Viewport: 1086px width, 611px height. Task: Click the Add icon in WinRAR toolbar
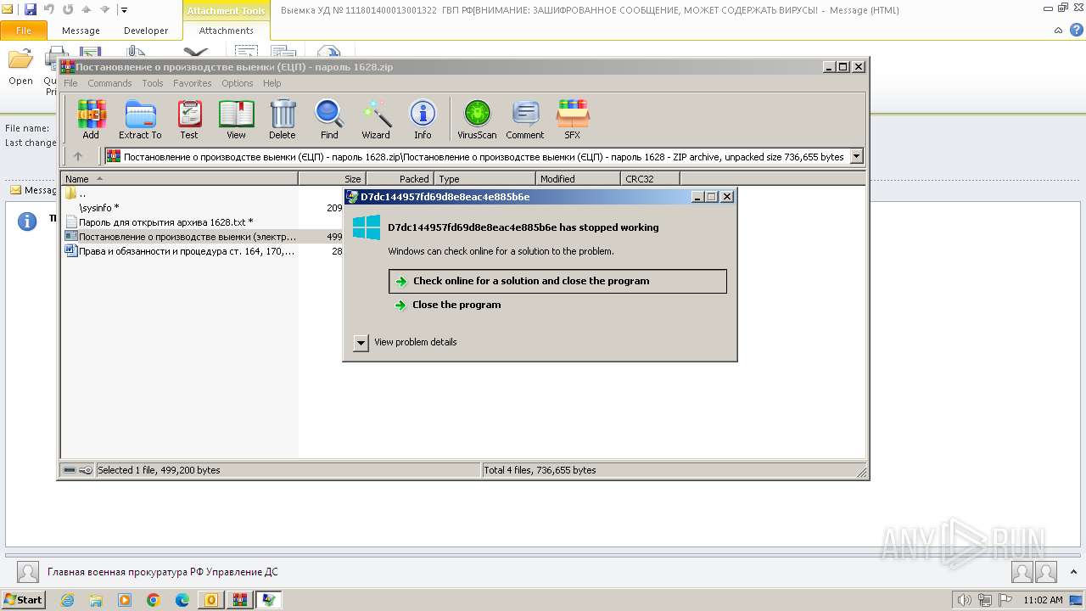pyautogui.click(x=91, y=119)
